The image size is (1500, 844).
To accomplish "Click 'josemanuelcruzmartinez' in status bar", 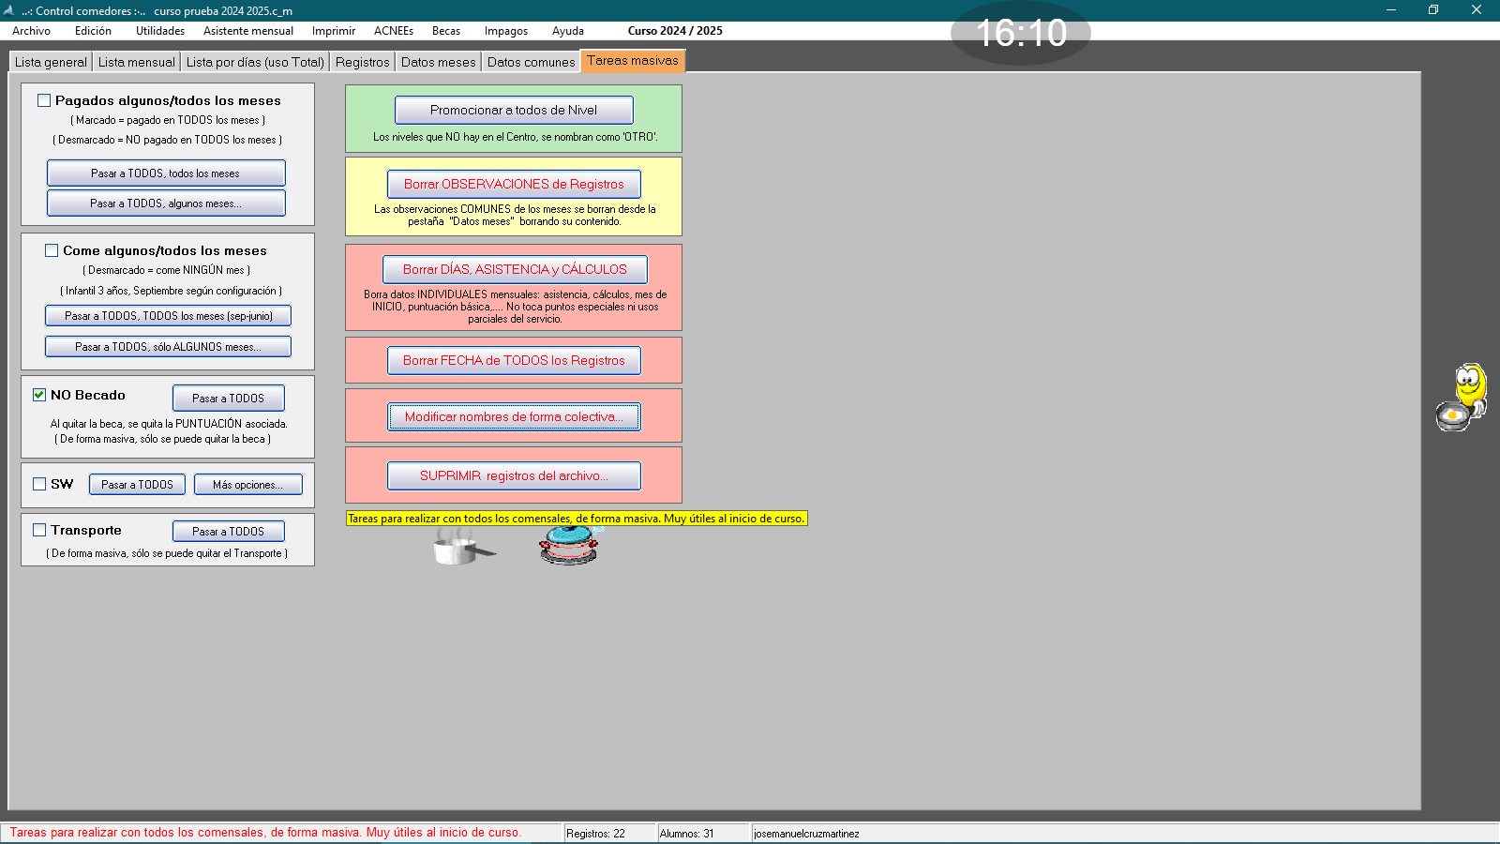I will pyautogui.click(x=807, y=834).
